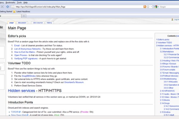Image resolution: width=179 pixels, height=119 pixels.
Task: Click the Provider label next to TORDIR
Action: 85,112
